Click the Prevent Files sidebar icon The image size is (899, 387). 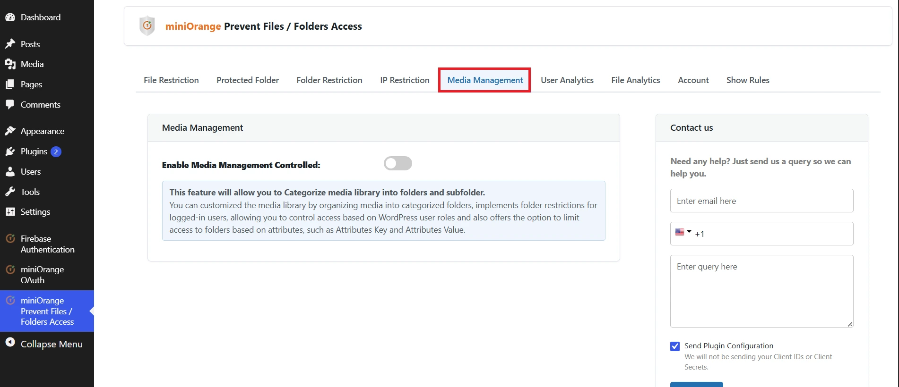point(10,300)
